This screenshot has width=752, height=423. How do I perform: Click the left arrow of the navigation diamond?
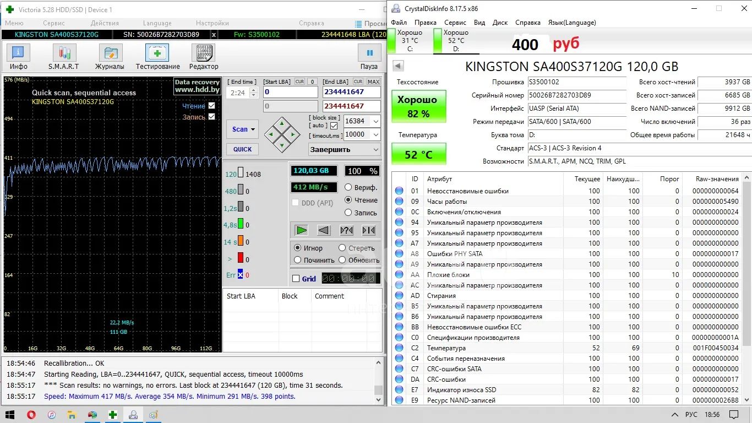(270, 134)
